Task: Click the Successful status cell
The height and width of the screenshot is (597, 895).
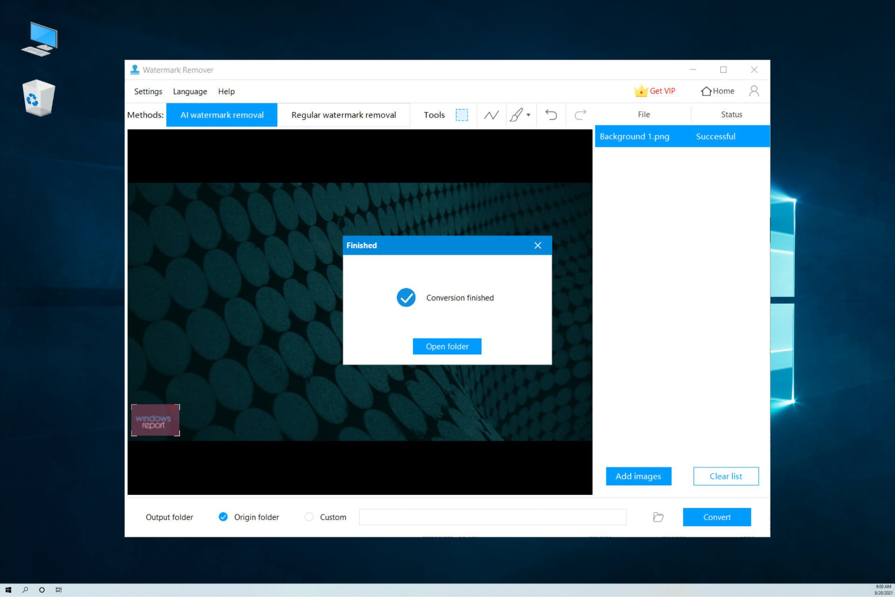Action: pyautogui.click(x=716, y=136)
